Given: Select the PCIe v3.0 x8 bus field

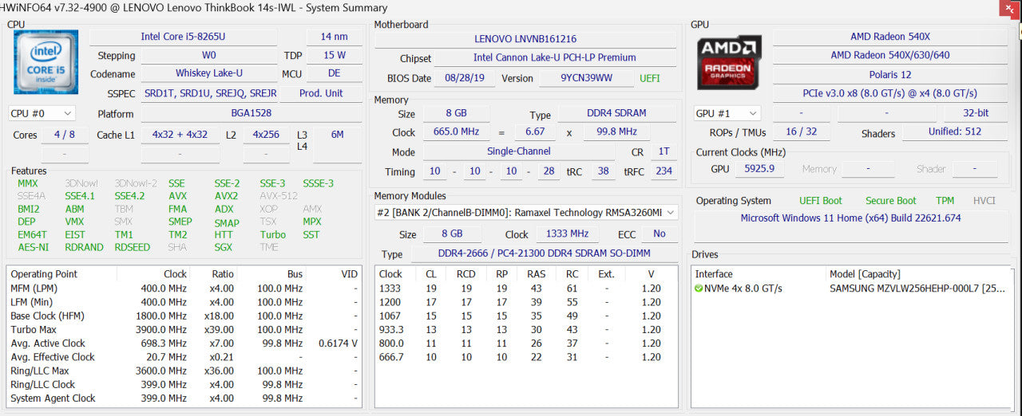Looking at the screenshot, I should pyautogui.click(x=890, y=93).
